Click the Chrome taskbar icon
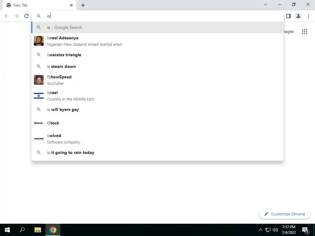Screen dimensions: 315x236 [x=53, y=230]
